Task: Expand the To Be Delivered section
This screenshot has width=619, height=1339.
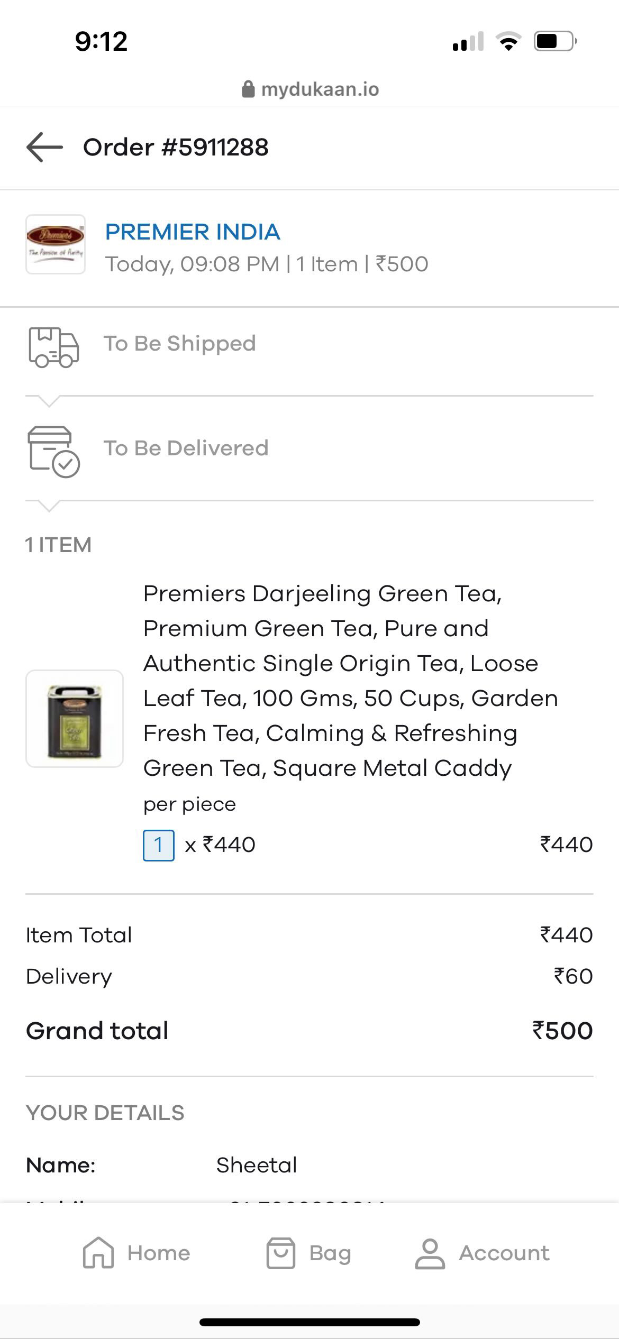Action: 186,448
